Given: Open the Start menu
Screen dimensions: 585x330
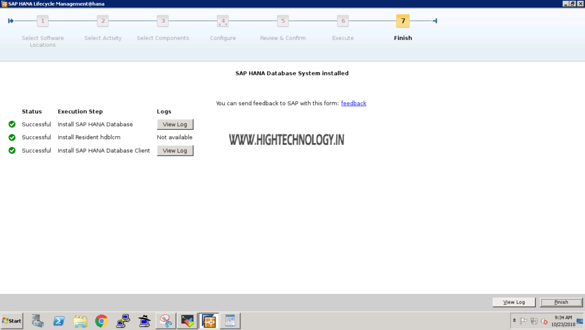Looking at the screenshot, I should 12,321.
